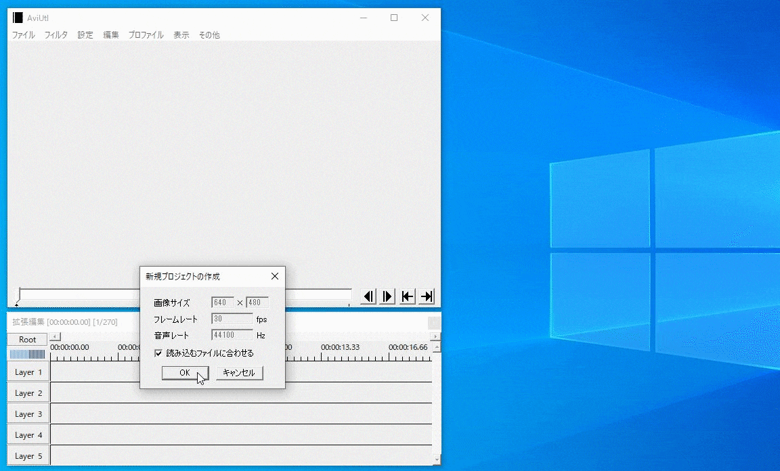This screenshot has height=471, width=780.
Task: Jump to the last frame button
Action: click(x=427, y=296)
